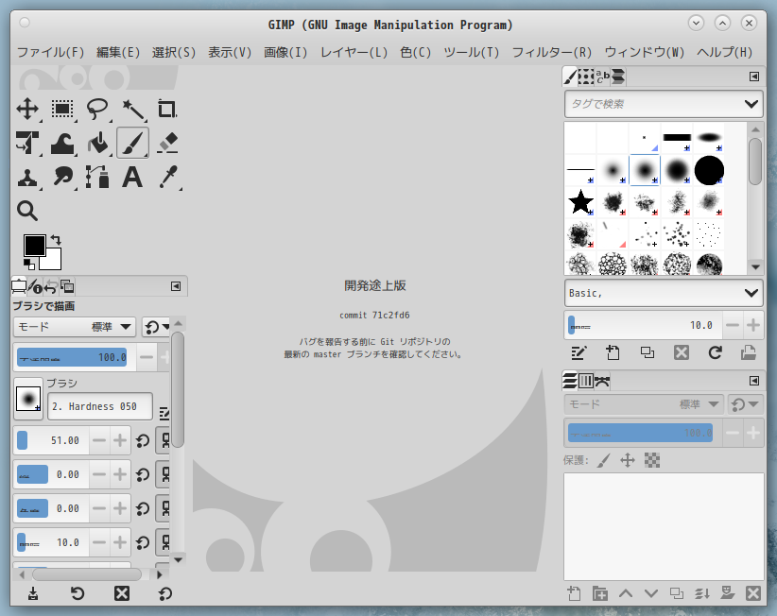Select the Rectangle Select tool
The height and width of the screenshot is (616, 777).
[x=62, y=109]
